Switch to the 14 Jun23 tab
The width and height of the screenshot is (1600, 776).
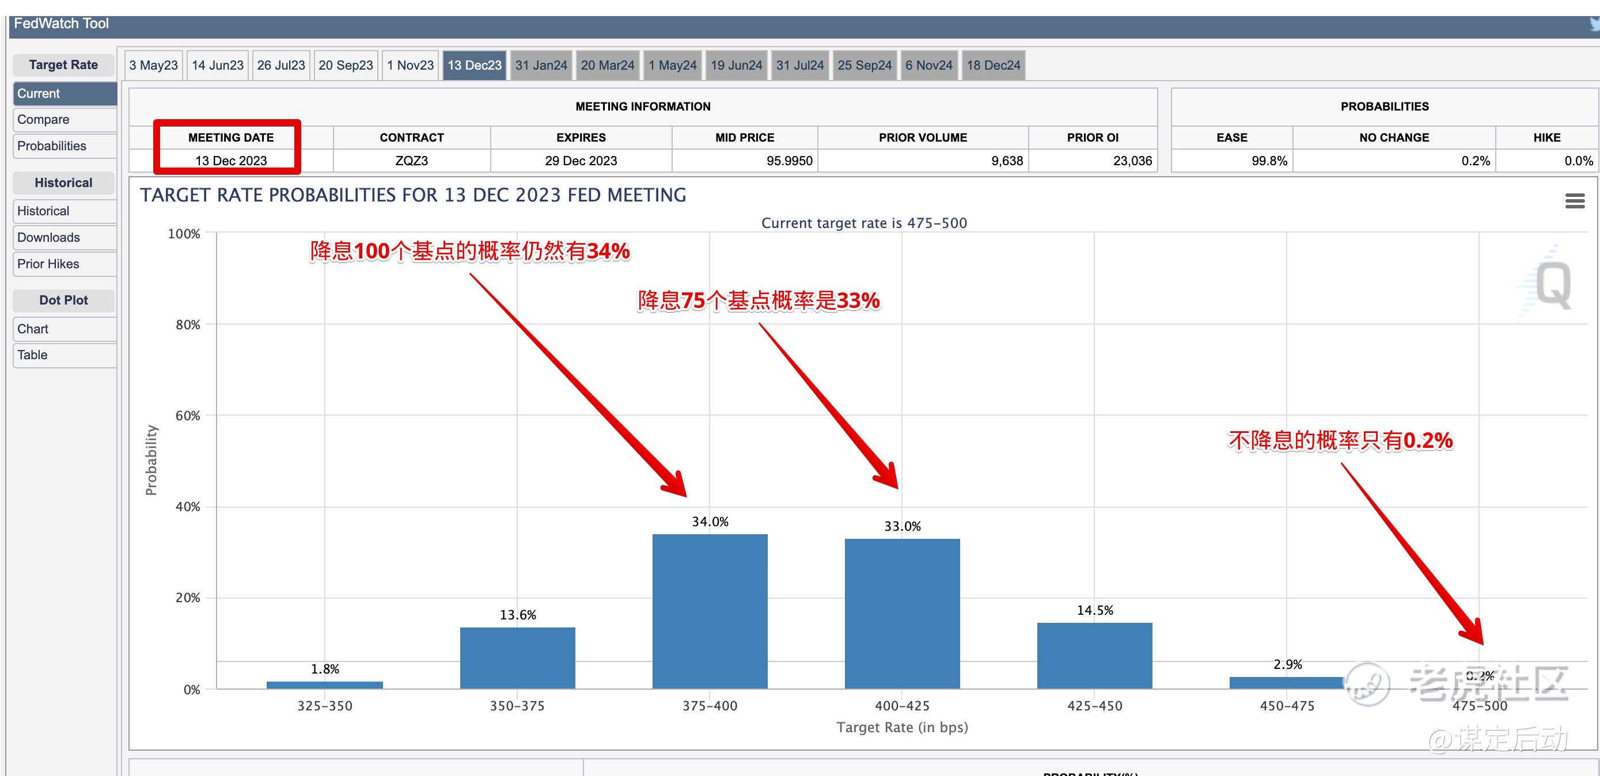click(217, 65)
